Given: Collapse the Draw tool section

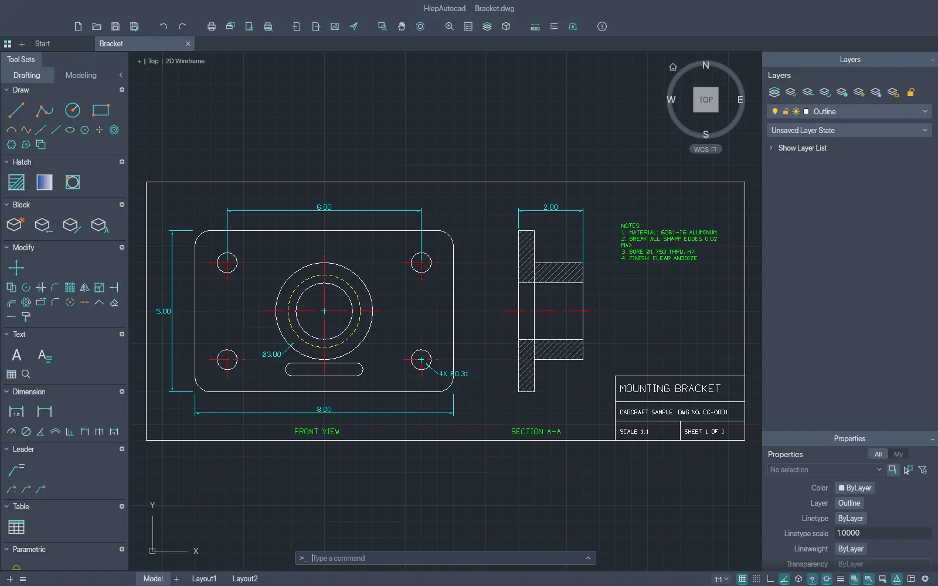Looking at the screenshot, I should coord(6,90).
